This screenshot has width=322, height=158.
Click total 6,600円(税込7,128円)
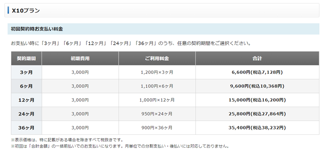[x=257, y=72]
